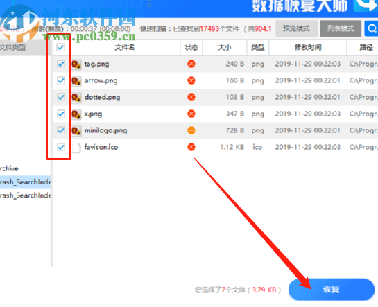This screenshot has height=307, width=378.
Task: Sort by 状态 column header
Action: (191, 47)
